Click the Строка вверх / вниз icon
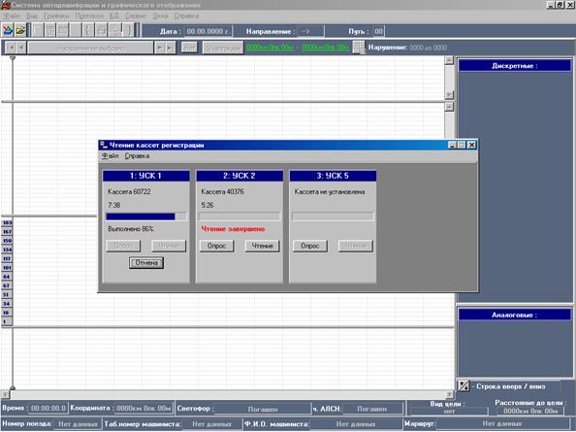576x432 pixels. tap(464, 385)
